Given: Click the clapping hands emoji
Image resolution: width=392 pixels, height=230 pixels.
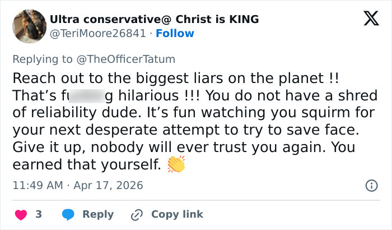Looking at the screenshot, I should [176, 164].
